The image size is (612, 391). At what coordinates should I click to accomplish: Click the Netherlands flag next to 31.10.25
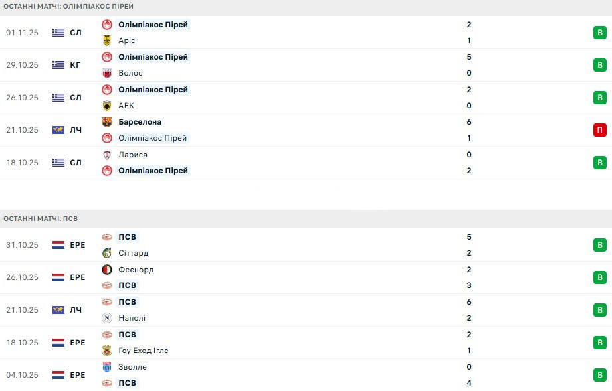(58, 245)
